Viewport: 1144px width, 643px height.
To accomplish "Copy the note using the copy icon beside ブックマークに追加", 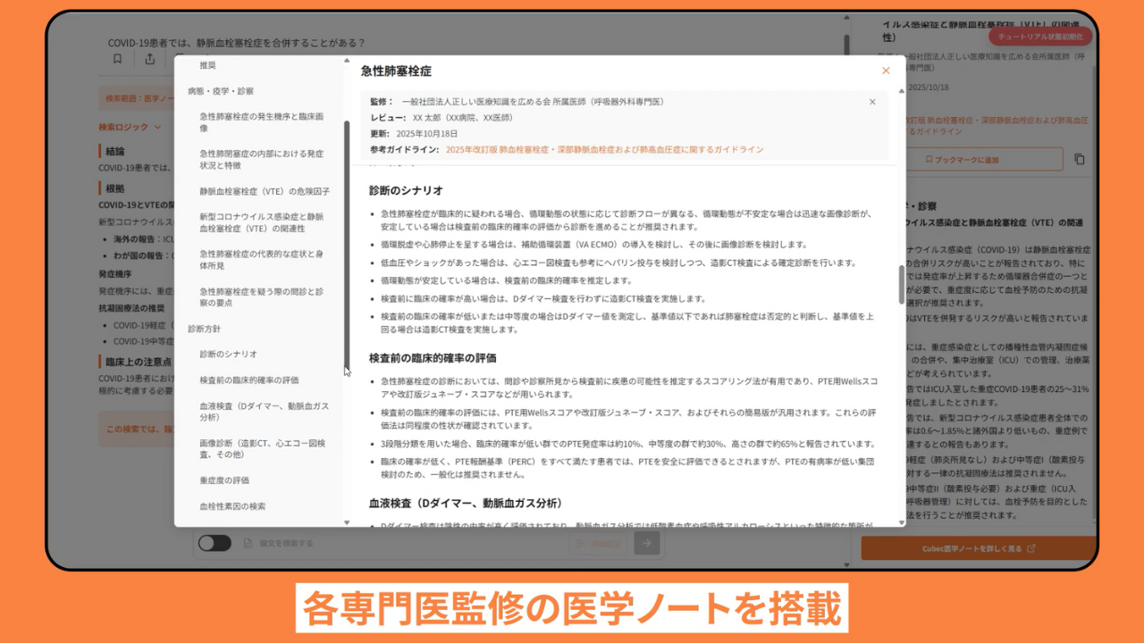I will point(1079,158).
